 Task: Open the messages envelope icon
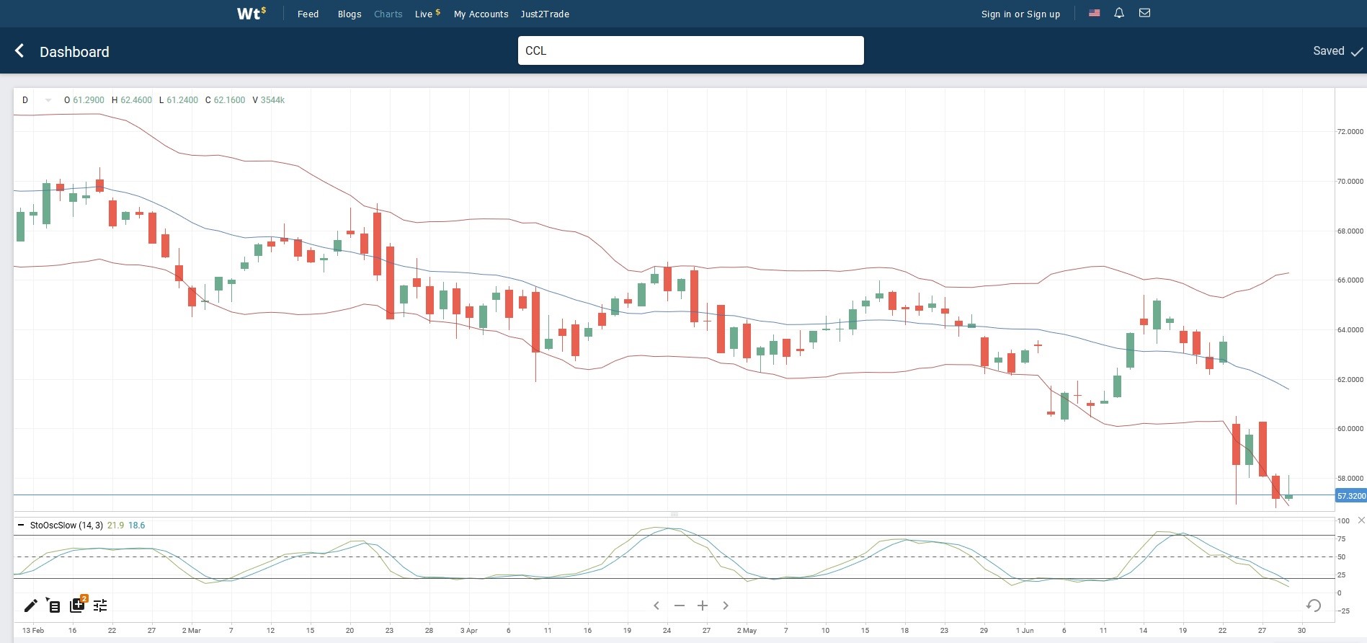pyautogui.click(x=1144, y=13)
